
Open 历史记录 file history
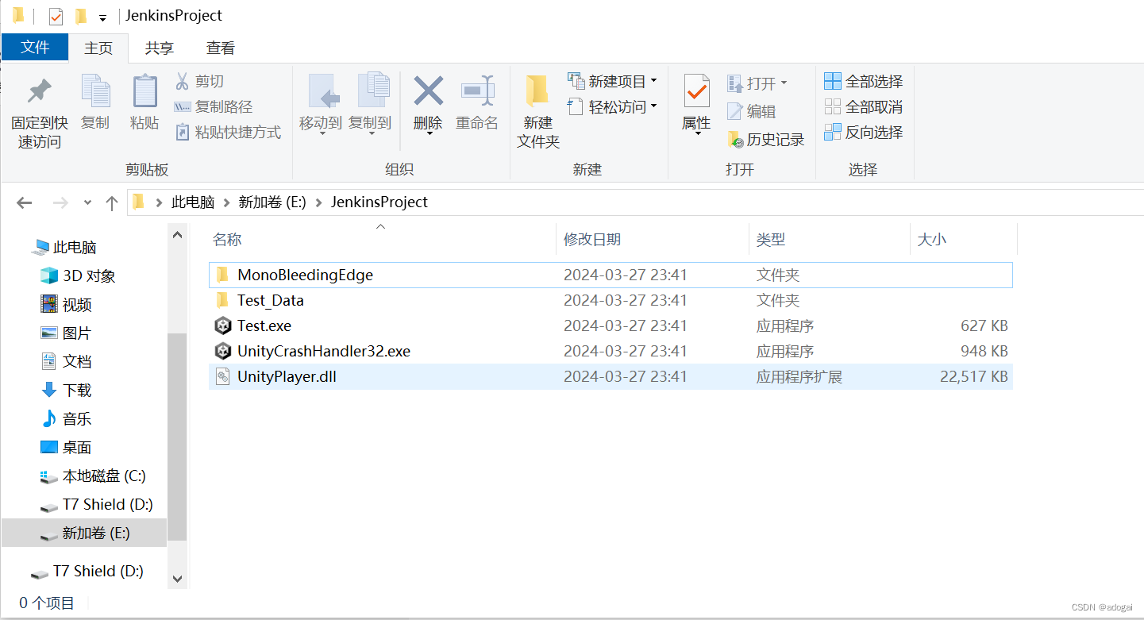pos(766,140)
